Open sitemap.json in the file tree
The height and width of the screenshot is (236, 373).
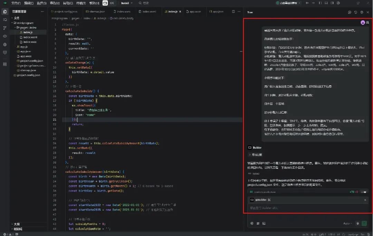click(28, 70)
